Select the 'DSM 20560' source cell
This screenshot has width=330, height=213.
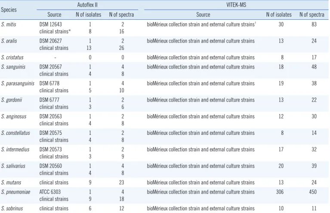[50, 166]
